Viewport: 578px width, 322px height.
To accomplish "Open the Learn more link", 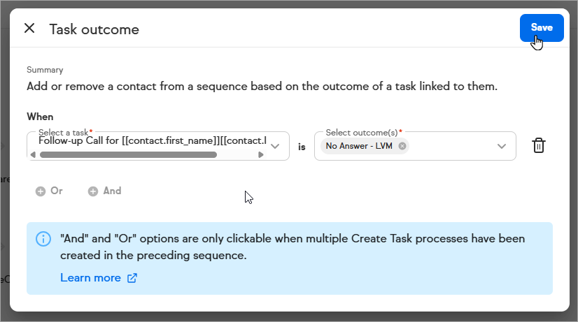I will point(90,278).
